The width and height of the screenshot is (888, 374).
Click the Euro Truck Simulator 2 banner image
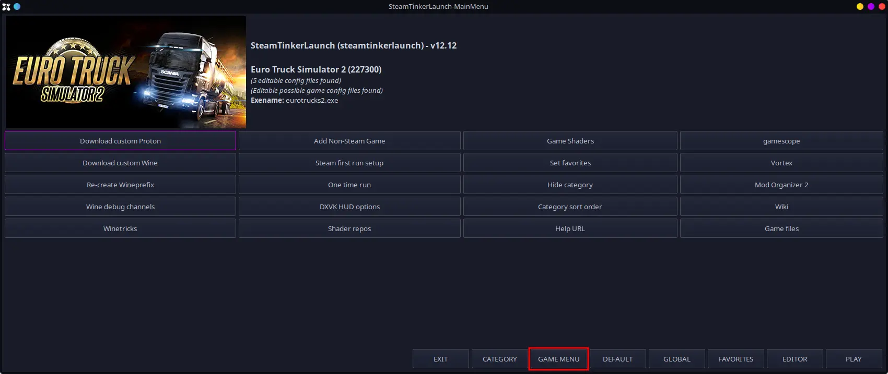(x=126, y=72)
